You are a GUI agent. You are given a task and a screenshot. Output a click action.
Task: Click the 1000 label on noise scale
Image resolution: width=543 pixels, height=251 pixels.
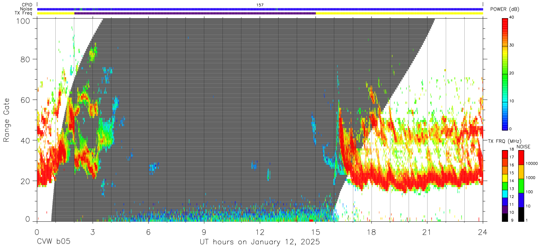530,178
